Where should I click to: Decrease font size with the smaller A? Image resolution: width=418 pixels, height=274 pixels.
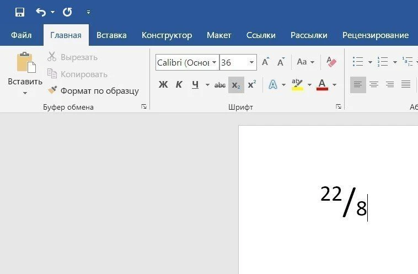tap(281, 62)
